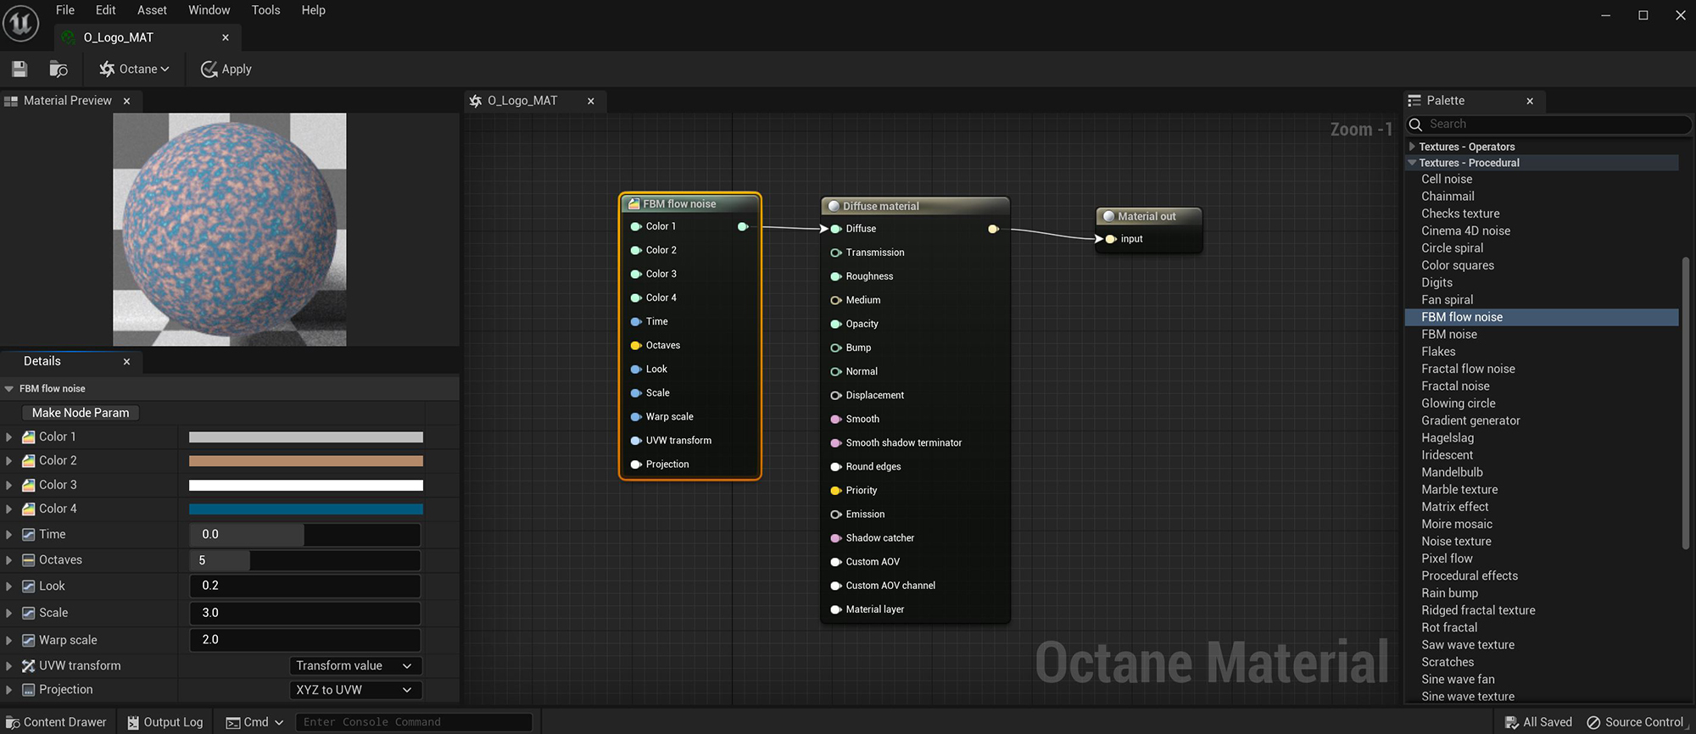Click the search magnifier icon in Palette
1696x734 pixels.
pyautogui.click(x=1415, y=125)
